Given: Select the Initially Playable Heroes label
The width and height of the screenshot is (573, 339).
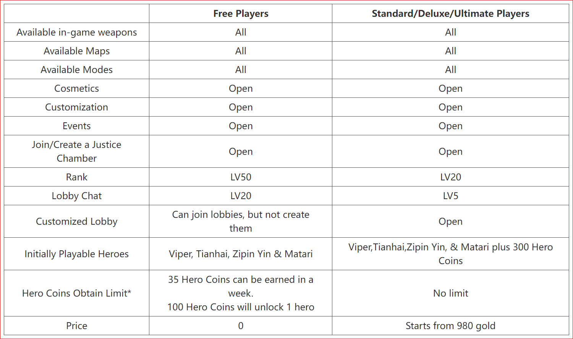Looking at the screenshot, I should pyautogui.click(x=76, y=254).
